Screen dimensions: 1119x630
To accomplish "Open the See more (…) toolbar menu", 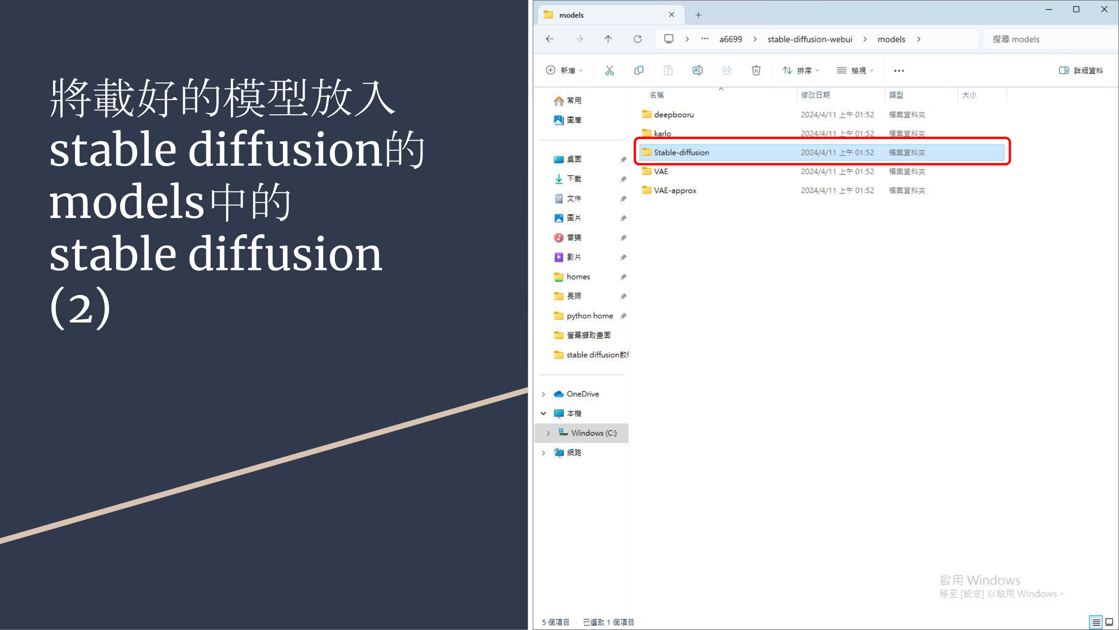I will [x=899, y=71].
